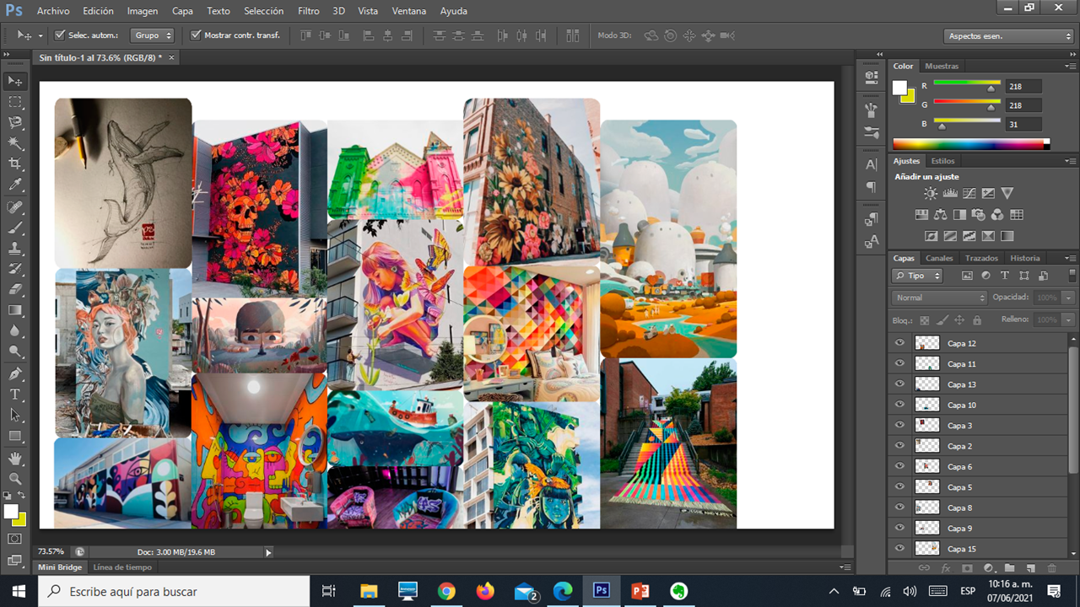Viewport: 1080px width, 607px height.
Task: Hide layer Capa 11
Action: pos(899,363)
